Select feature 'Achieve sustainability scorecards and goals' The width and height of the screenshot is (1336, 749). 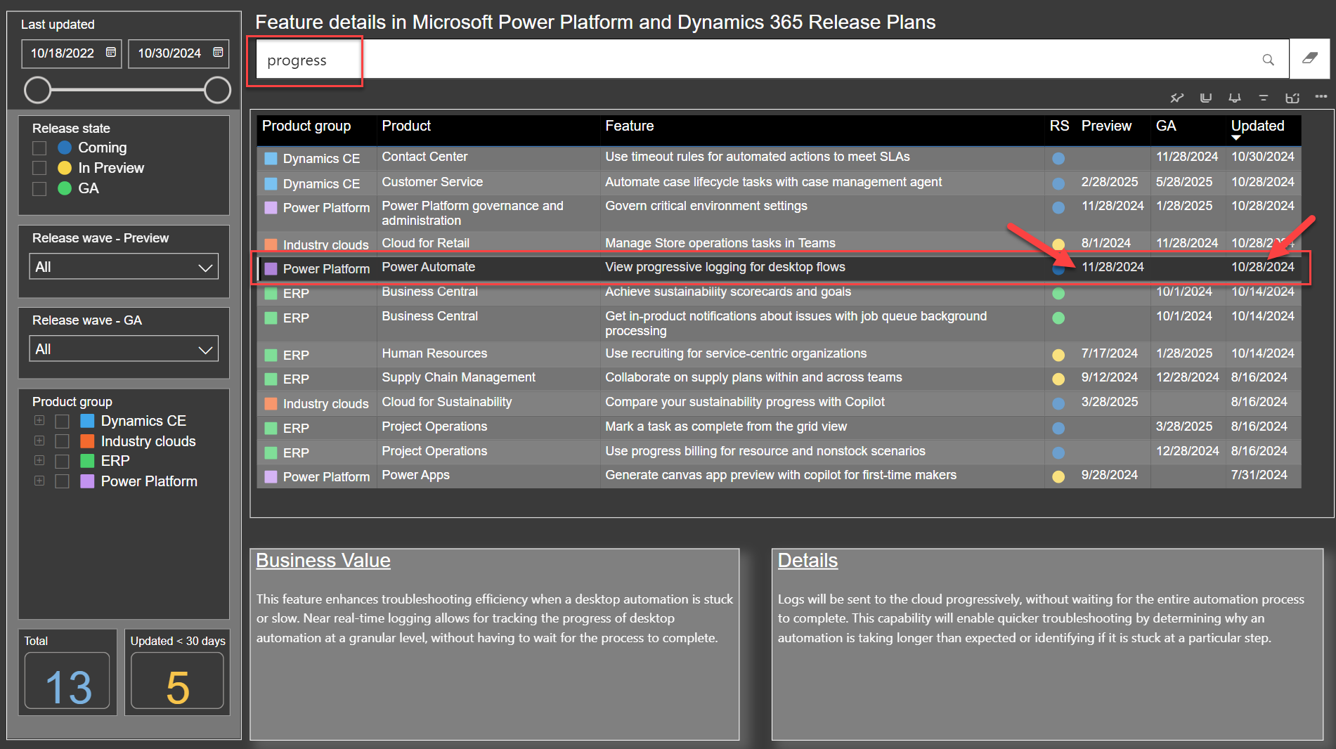click(x=728, y=292)
